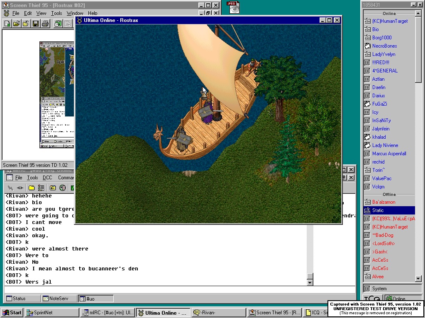Viewport: 425px width, 318px height.
Task: Open the Tools menu in Screen Thief
Action: tap(56, 13)
